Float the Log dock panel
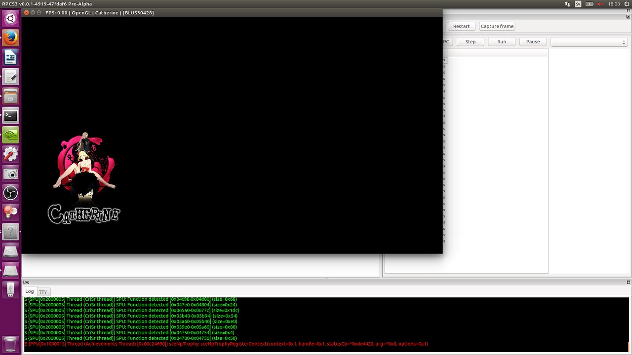The image size is (632, 355). point(629,282)
